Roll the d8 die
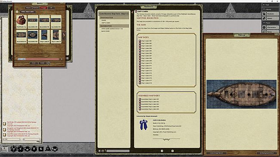Image resolution: width=280 pixels, height=157 pixels. (34, 148)
